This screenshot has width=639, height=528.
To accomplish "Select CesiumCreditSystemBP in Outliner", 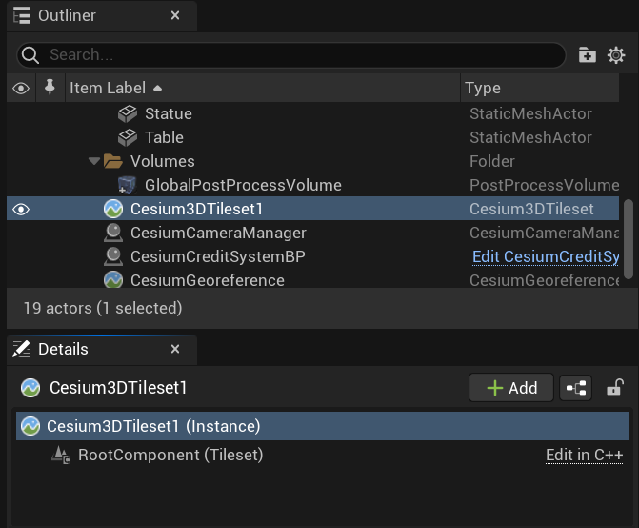I will click(218, 256).
